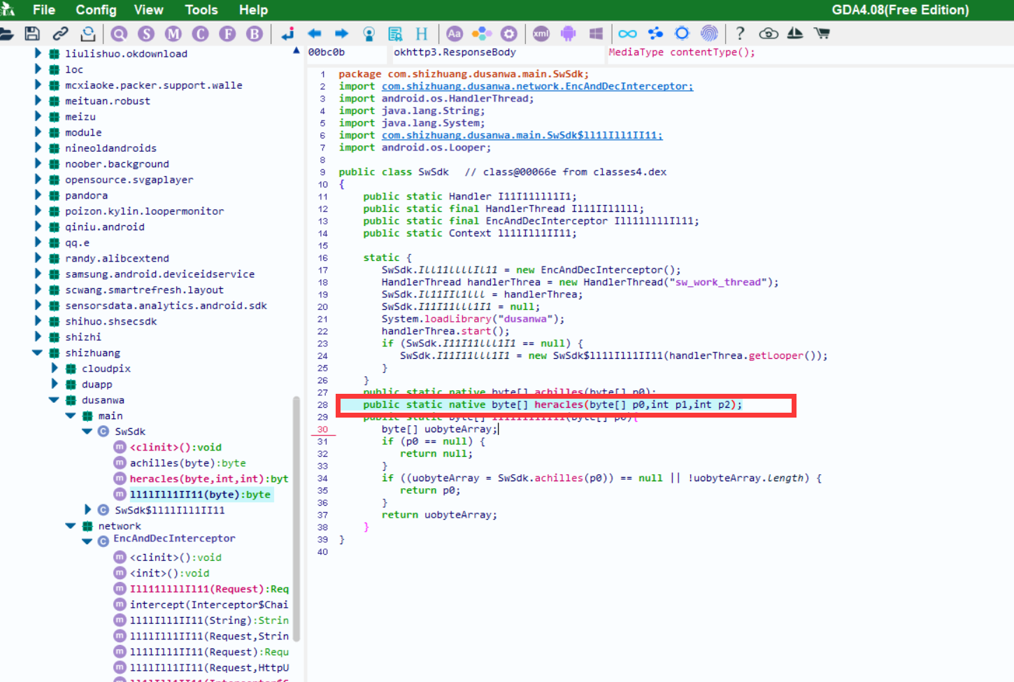This screenshot has width=1014, height=682.
Task: Click the save floppy disk toolbar icon
Action: pos(32,34)
